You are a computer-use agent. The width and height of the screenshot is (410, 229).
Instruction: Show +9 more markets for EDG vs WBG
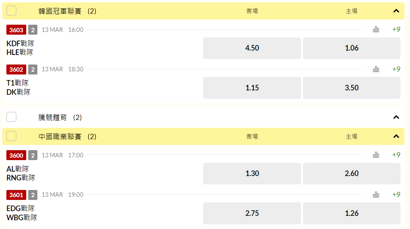point(396,195)
